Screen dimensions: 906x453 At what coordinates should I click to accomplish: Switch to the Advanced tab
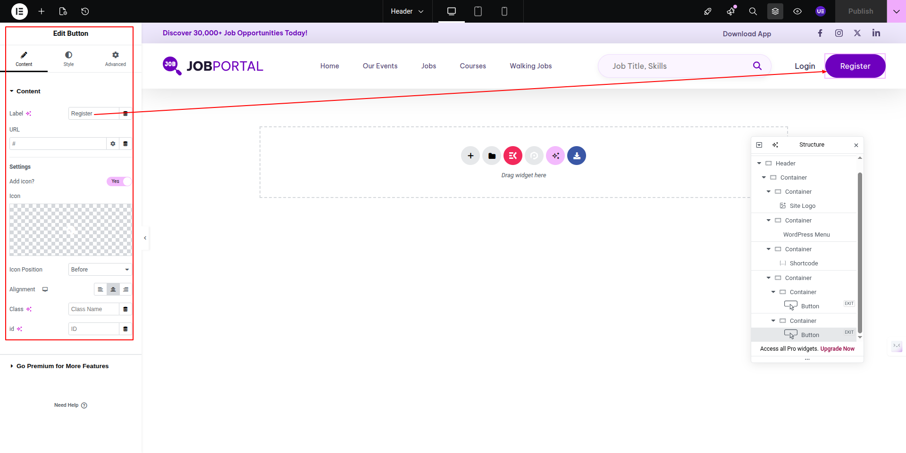pos(115,59)
